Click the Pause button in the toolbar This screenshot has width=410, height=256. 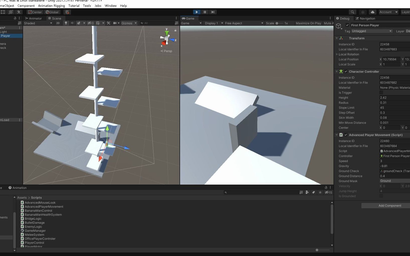pyautogui.click(x=205, y=12)
